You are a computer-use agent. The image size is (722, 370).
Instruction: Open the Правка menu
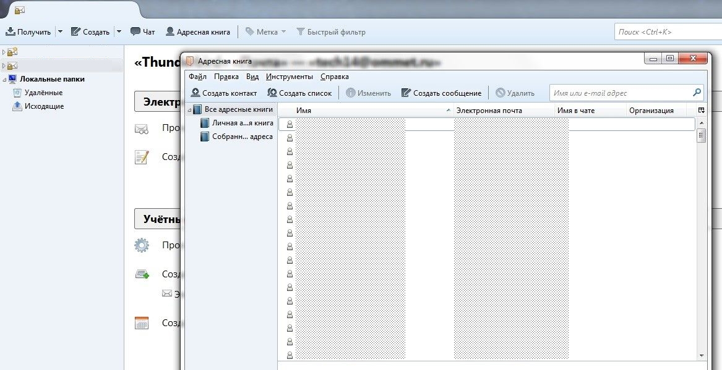point(226,77)
